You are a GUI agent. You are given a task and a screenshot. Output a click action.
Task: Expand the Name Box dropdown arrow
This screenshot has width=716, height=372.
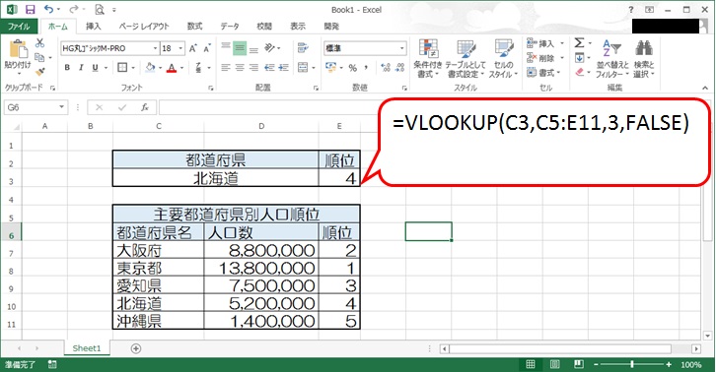[x=62, y=107]
